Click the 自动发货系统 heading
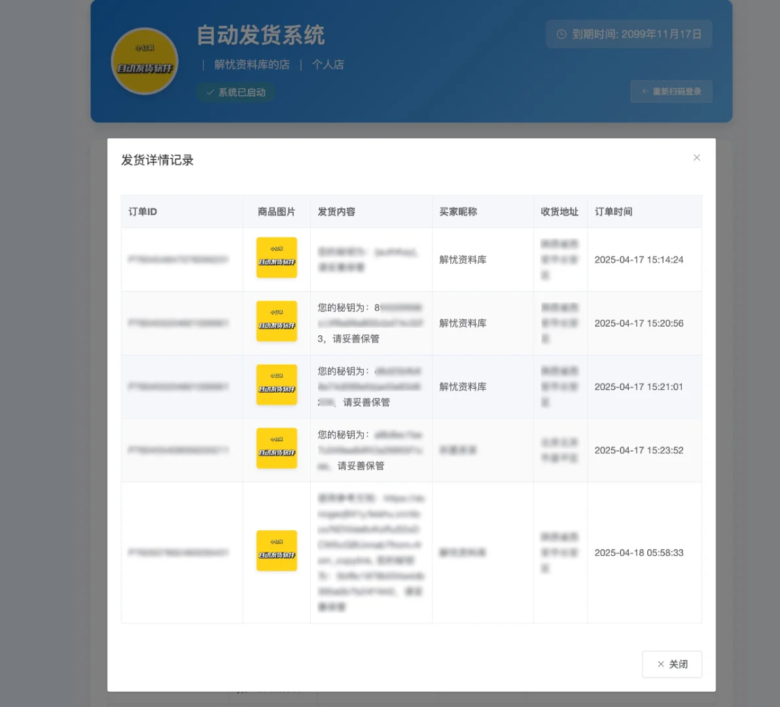The image size is (780, 707). click(x=260, y=35)
